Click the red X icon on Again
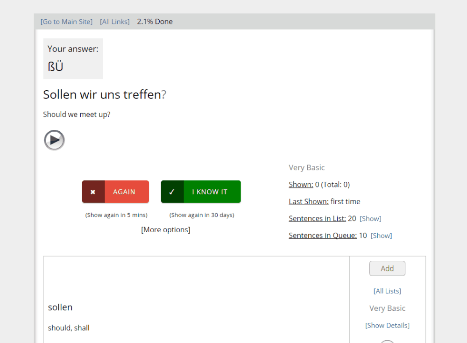Screen dimensions: 467x343 93,192
